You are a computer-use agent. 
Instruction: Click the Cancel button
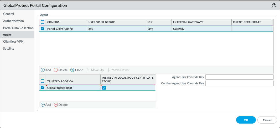point(267,120)
